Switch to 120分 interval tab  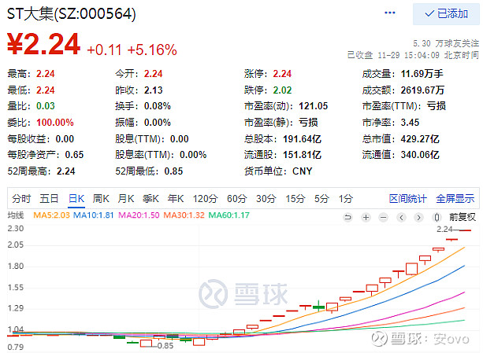pyautogui.click(x=205, y=199)
